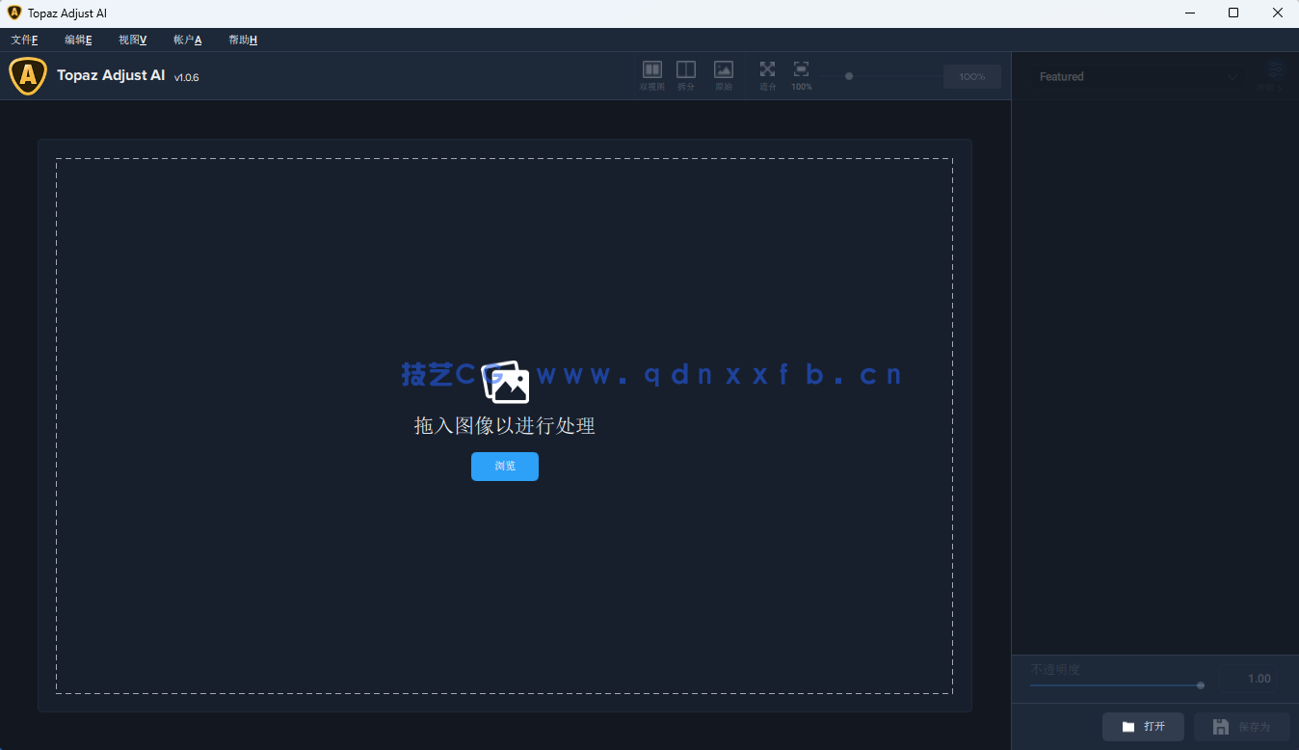
Task: Click the 保存为 (Save As) button
Action: click(1241, 727)
